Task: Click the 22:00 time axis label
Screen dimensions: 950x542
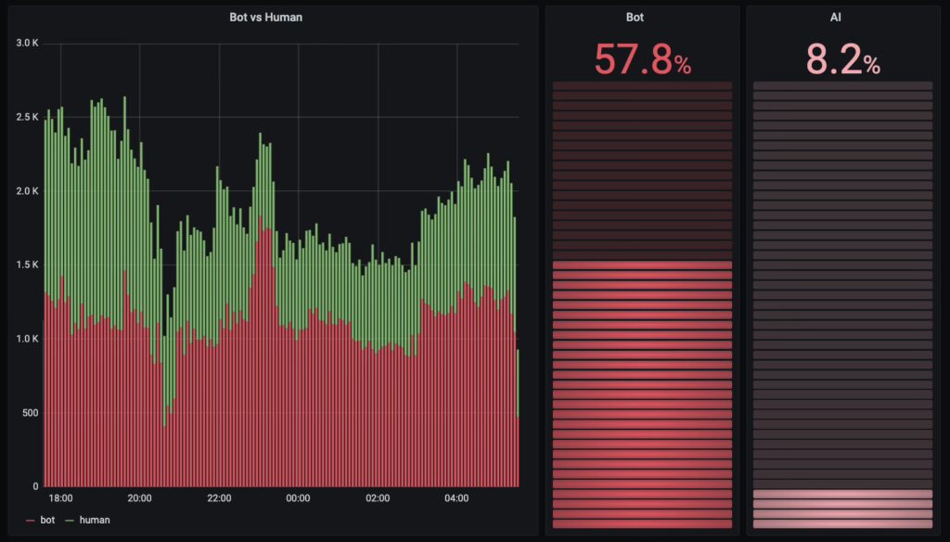Action: 219,498
